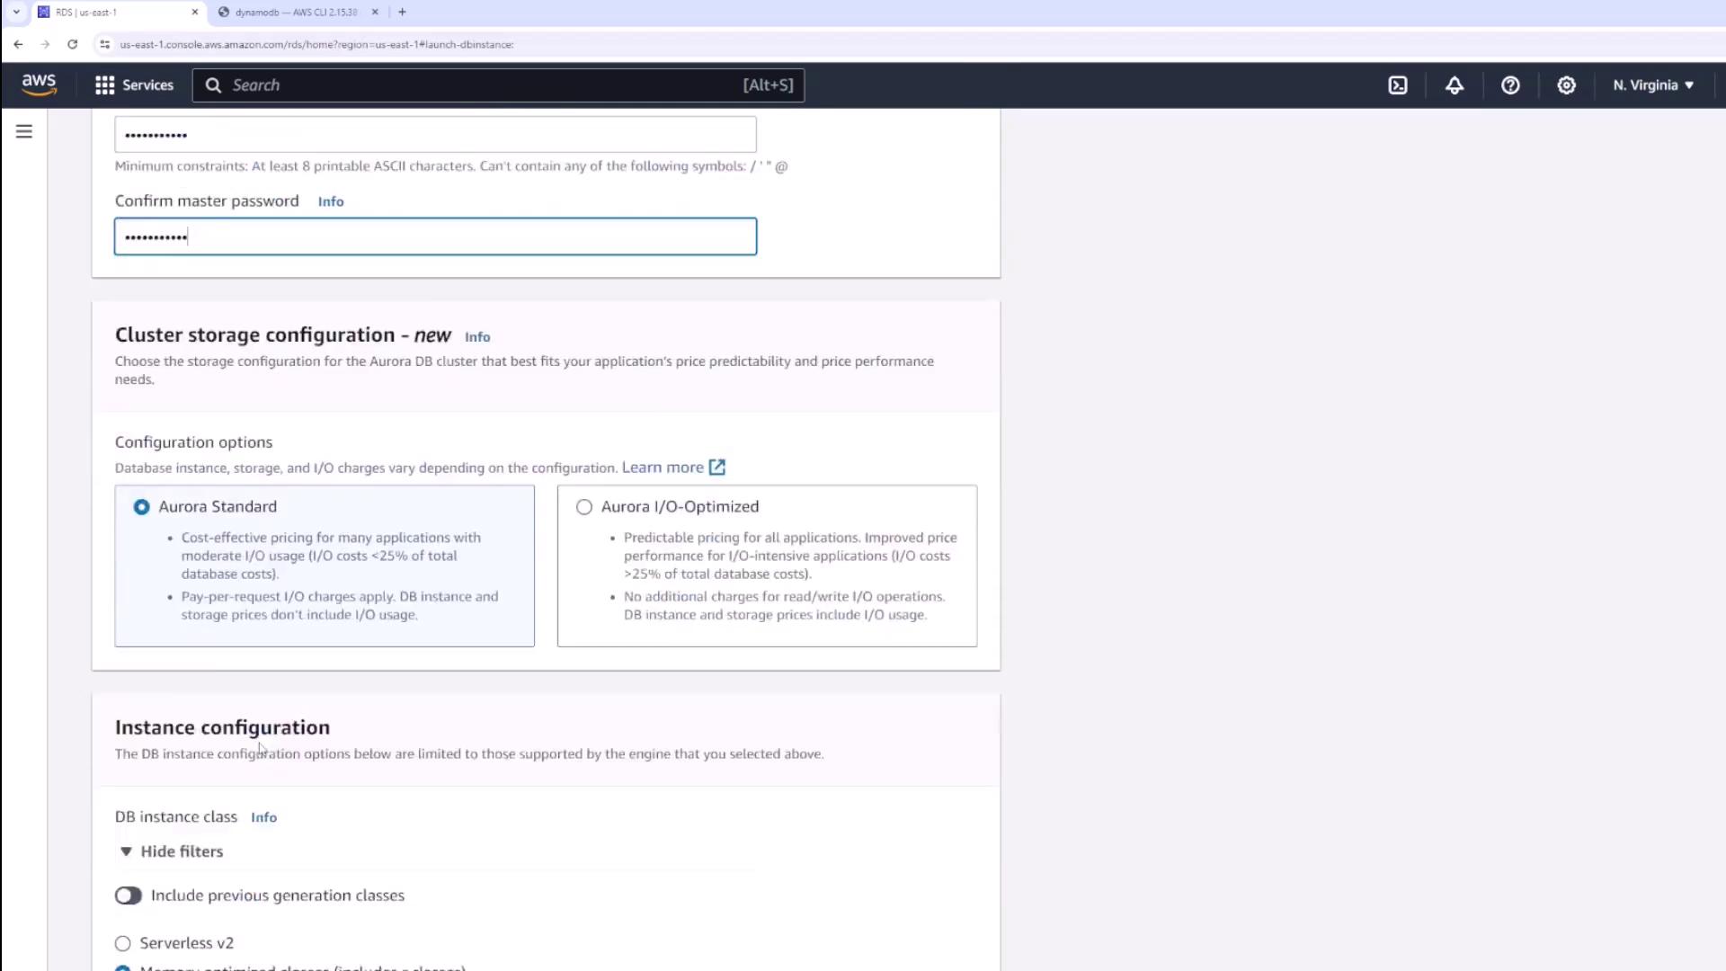Open the N. Virginia region dropdown
The image size is (1726, 971).
pos(1652,85)
